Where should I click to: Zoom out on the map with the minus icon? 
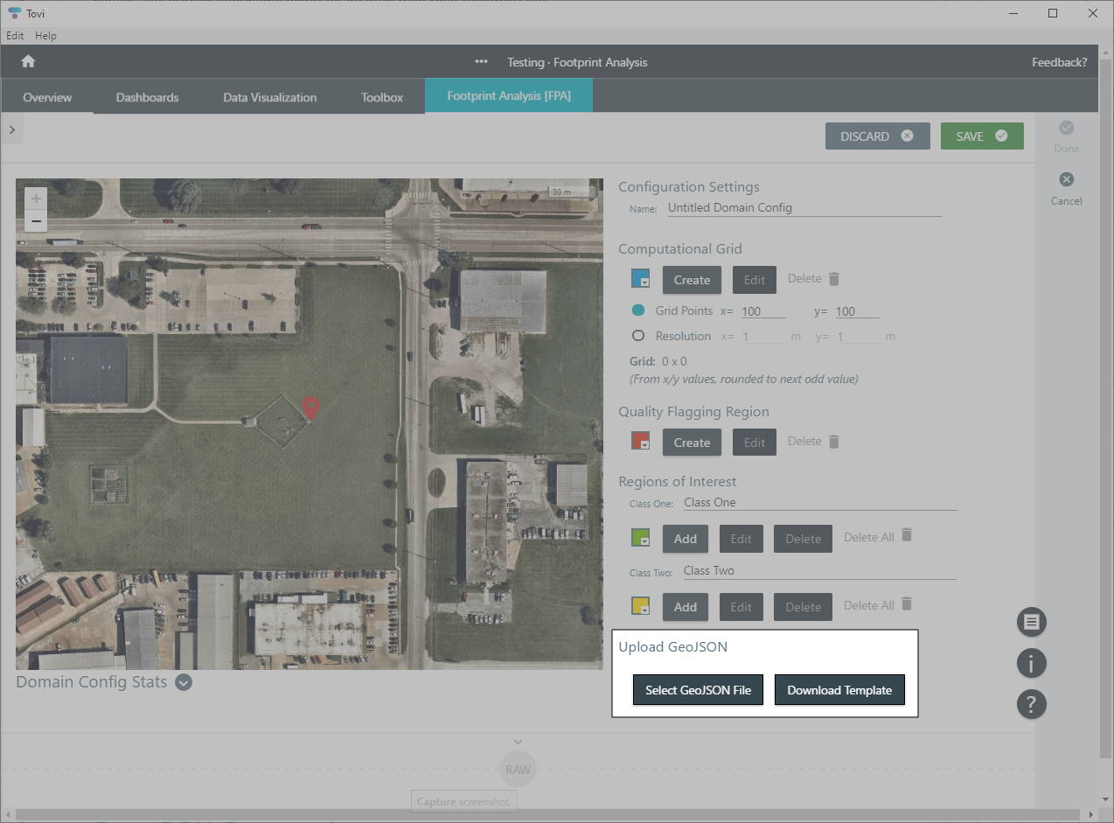pos(36,220)
